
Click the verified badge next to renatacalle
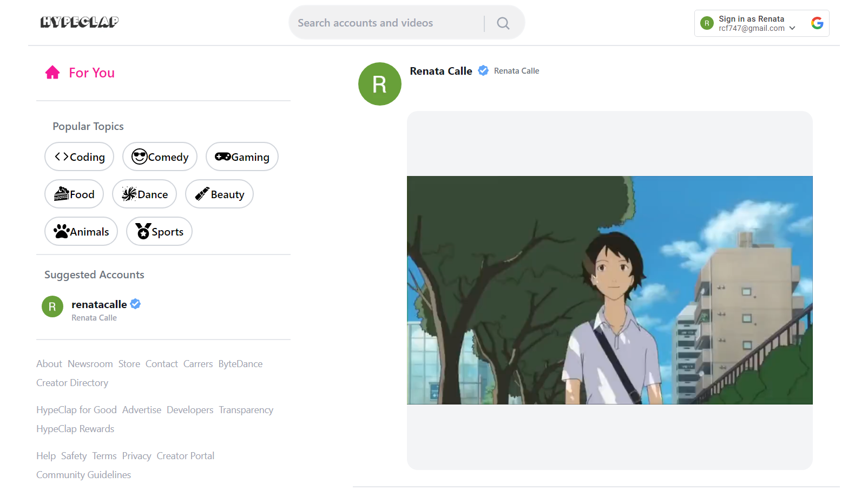135,304
